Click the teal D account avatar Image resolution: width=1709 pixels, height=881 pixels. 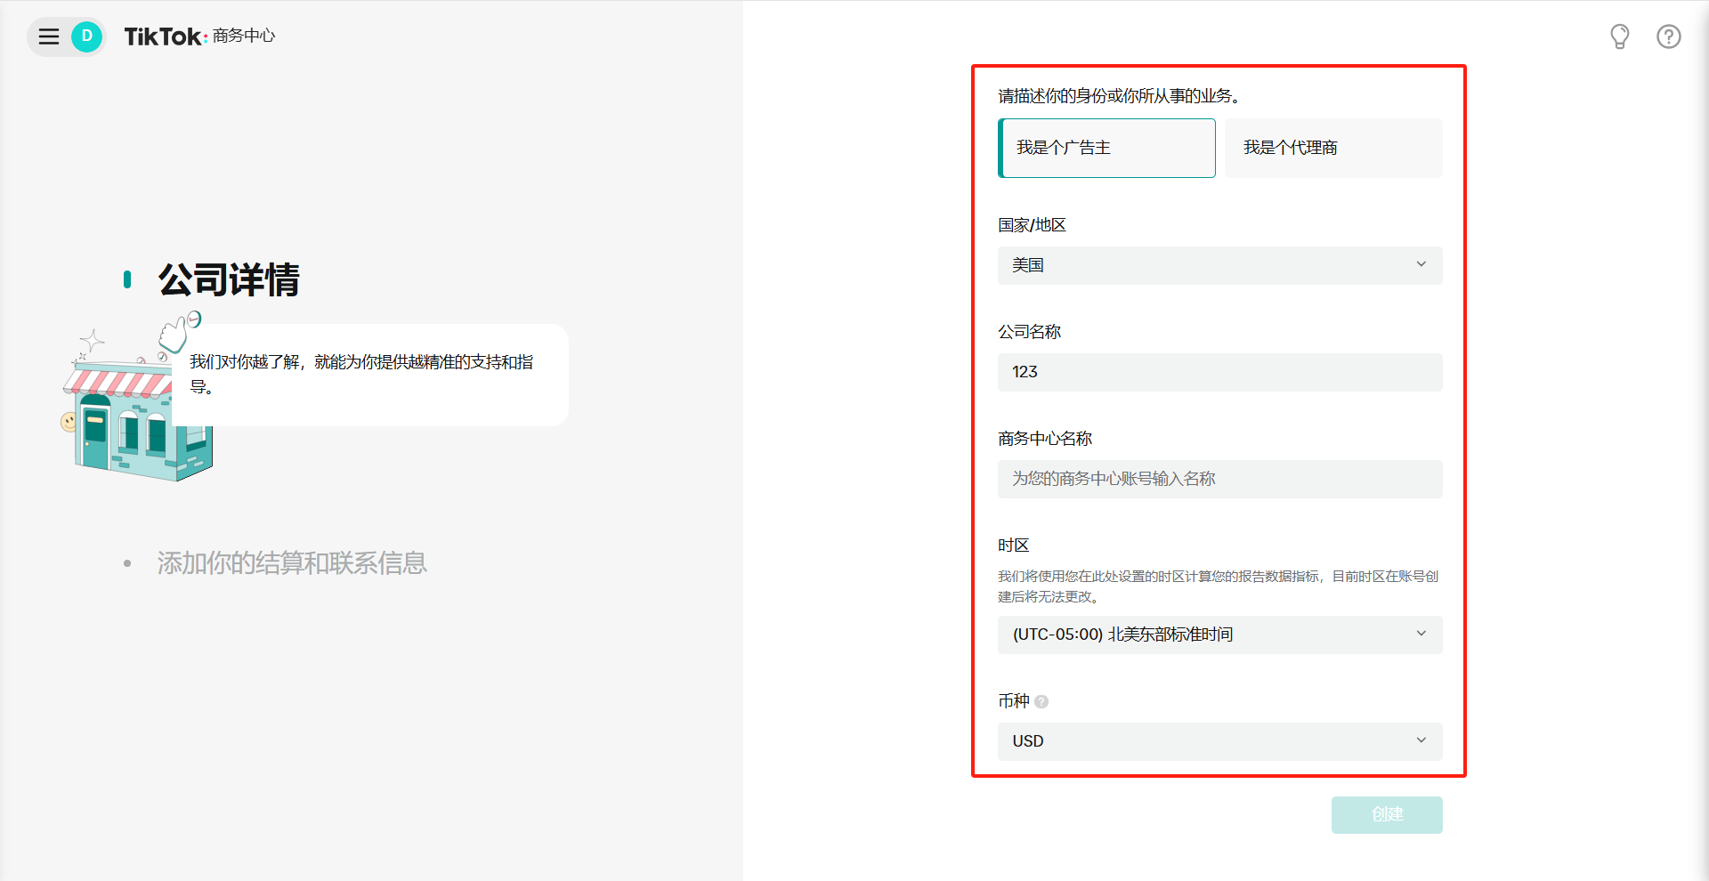pos(86,36)
